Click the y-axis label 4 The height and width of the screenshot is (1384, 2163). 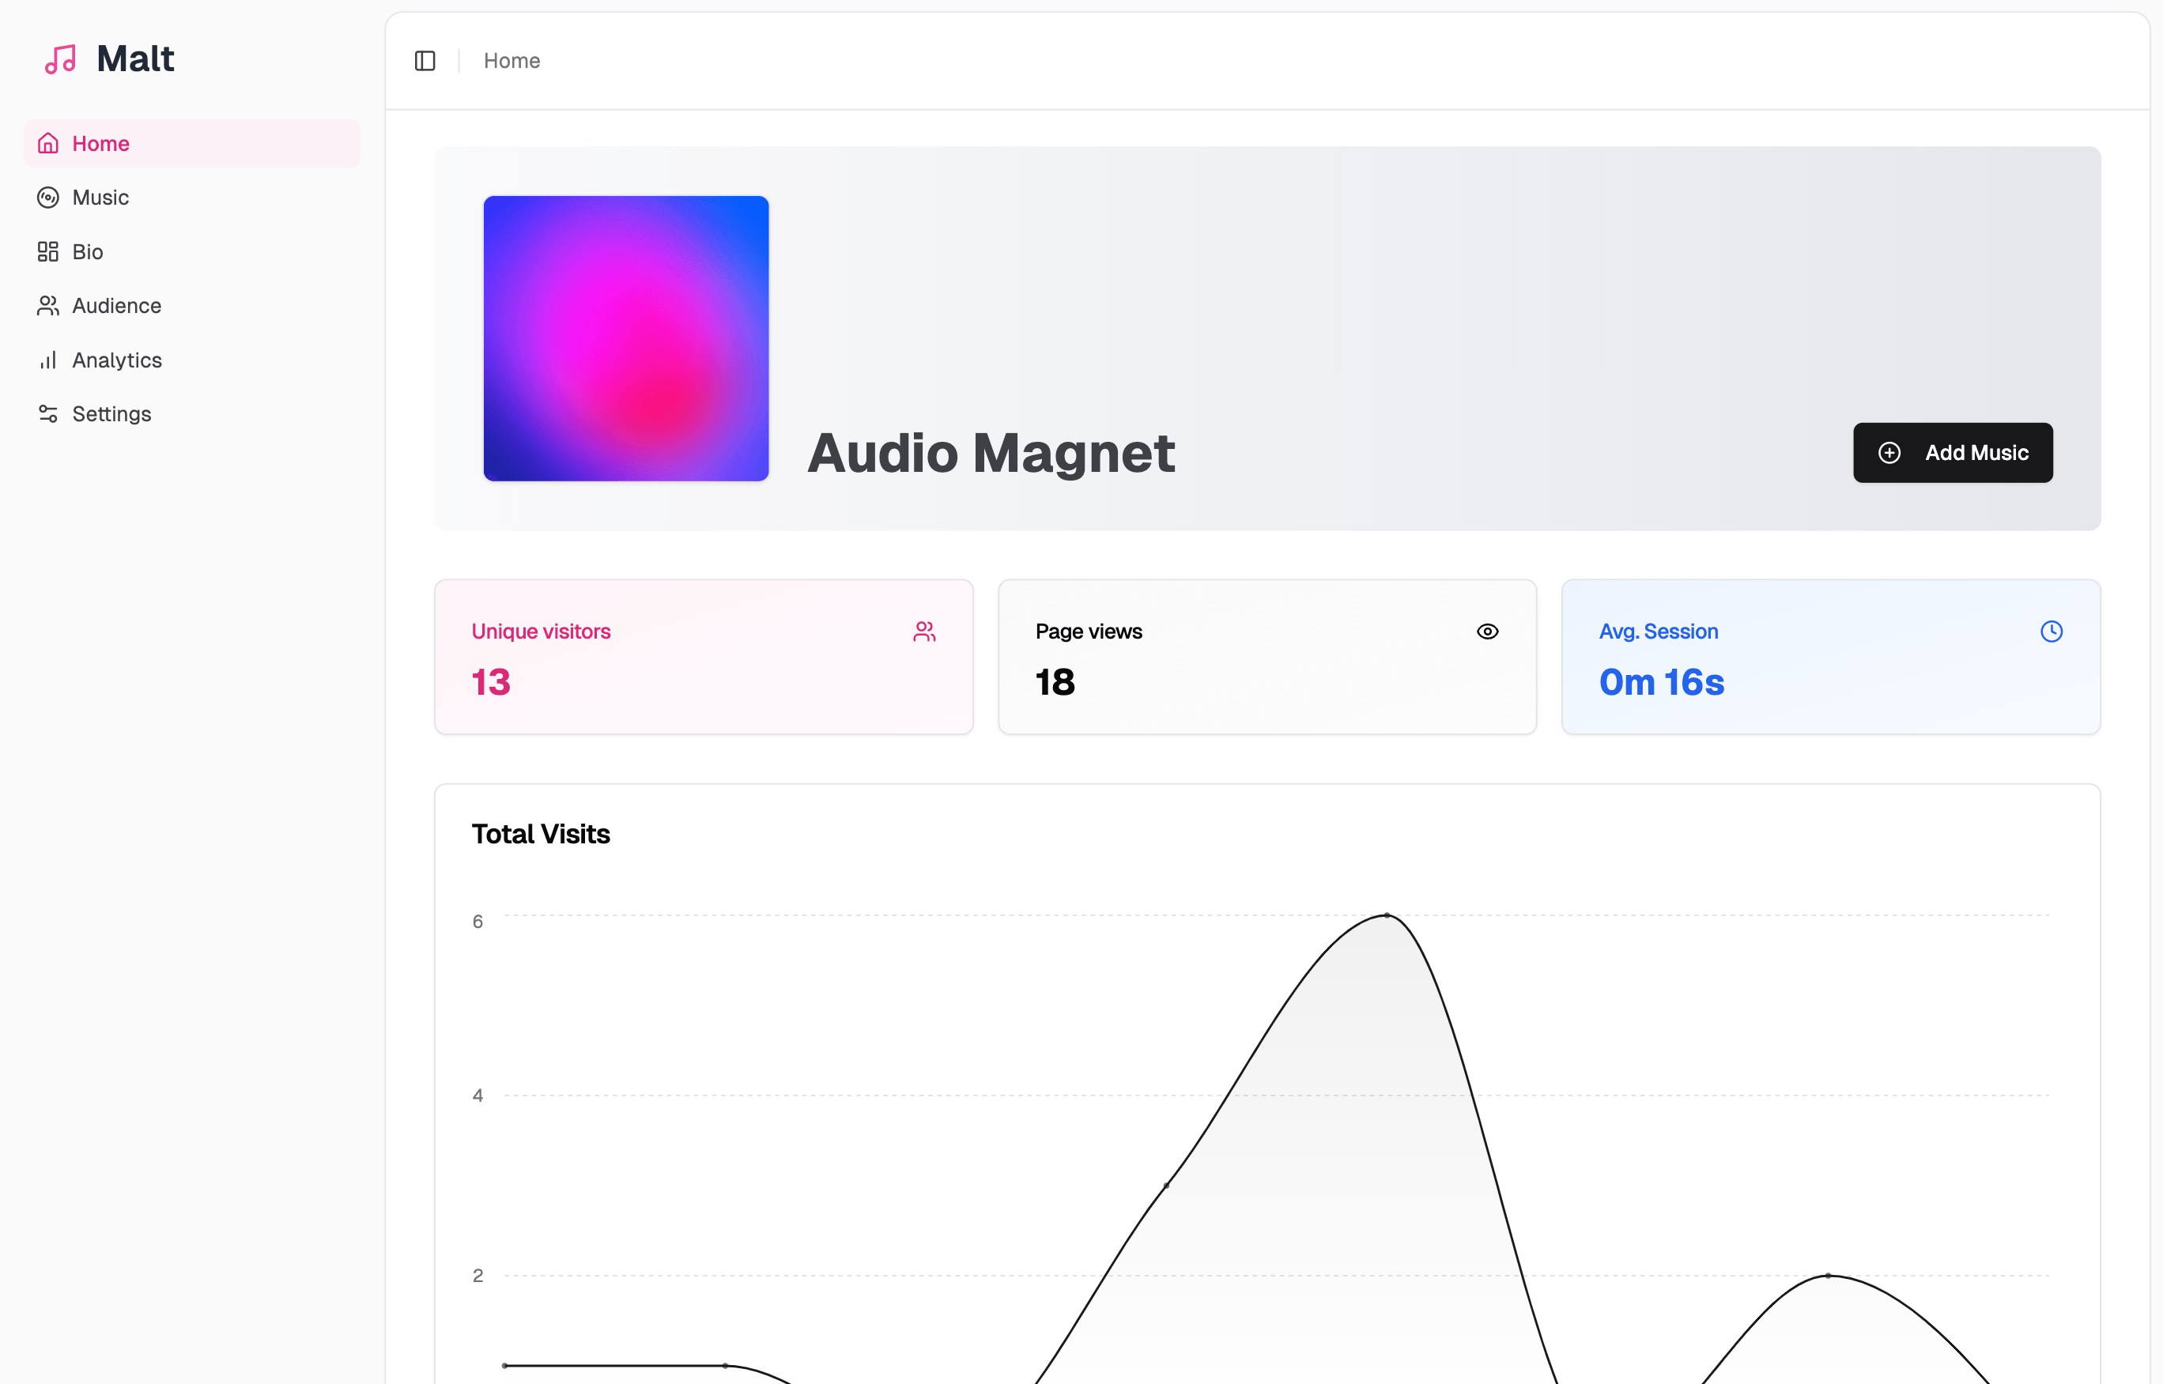478,1096
